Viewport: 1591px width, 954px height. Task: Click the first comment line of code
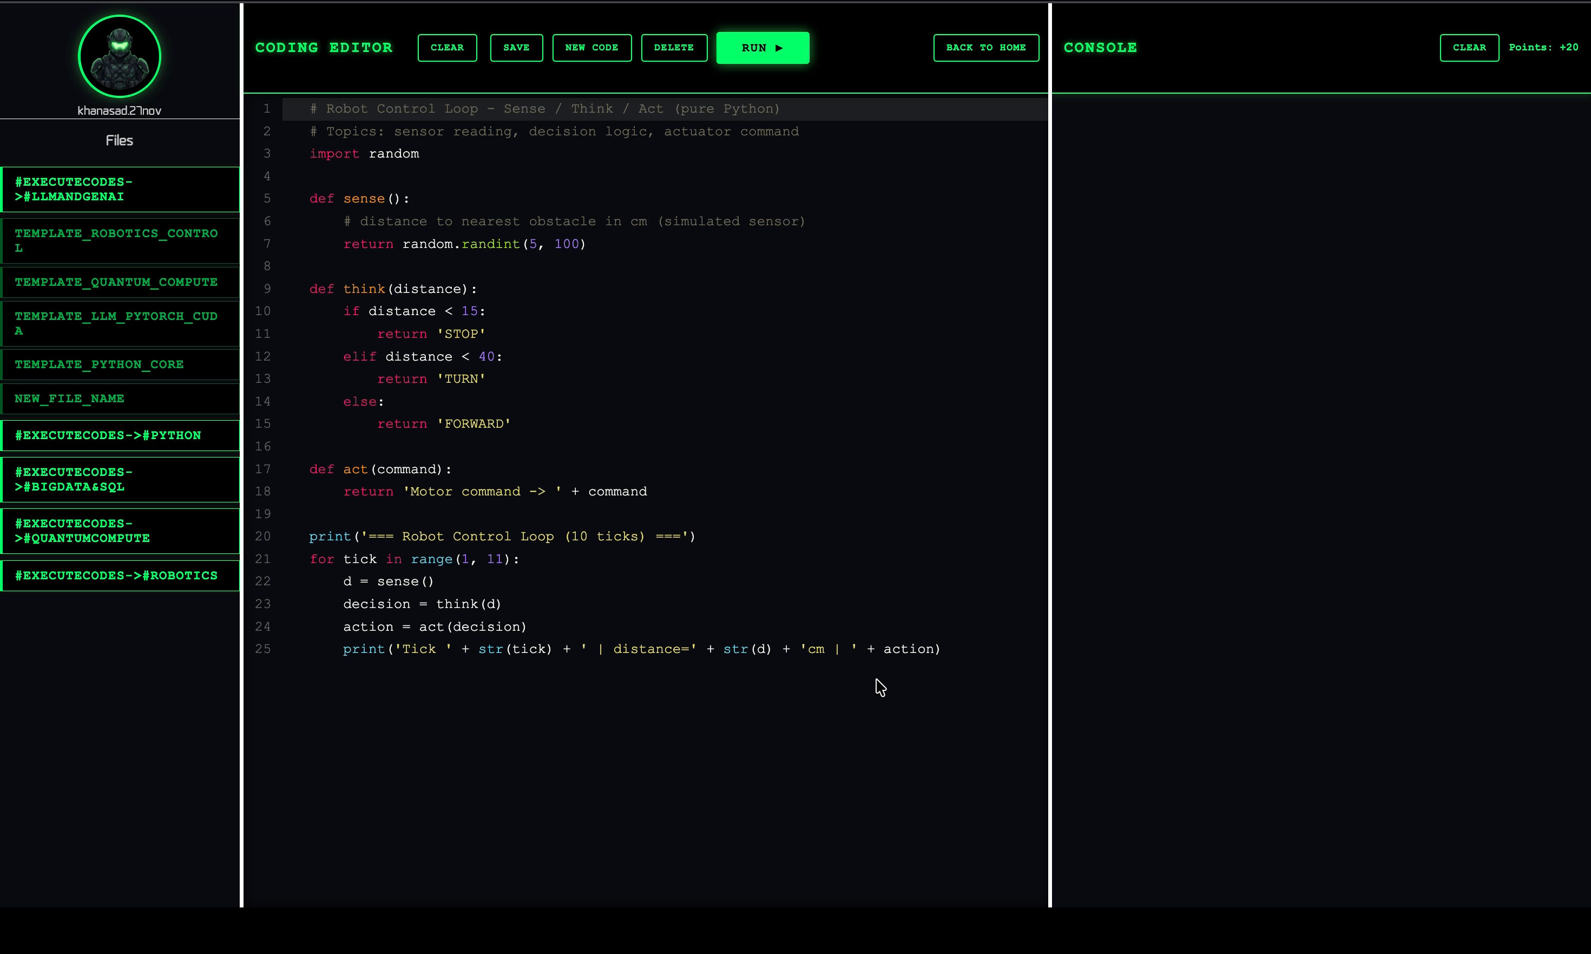click(545, 109)
